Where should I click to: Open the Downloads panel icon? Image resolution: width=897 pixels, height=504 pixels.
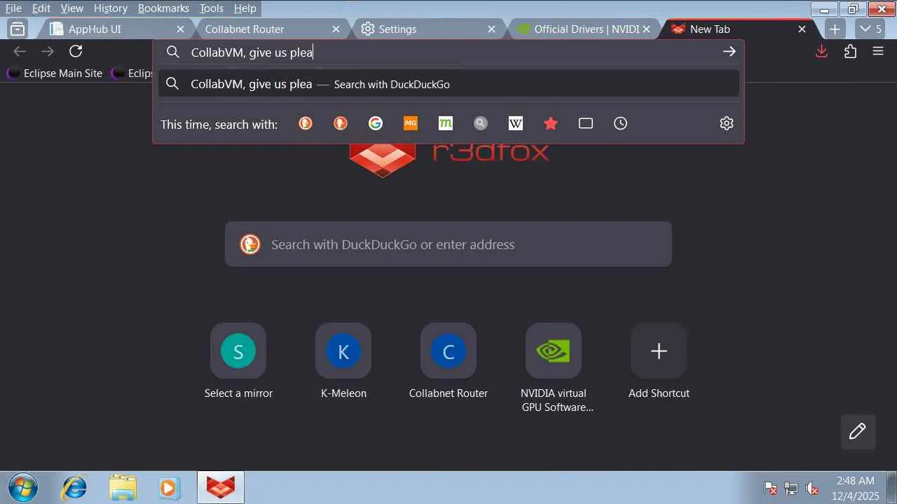pos(822,51)
